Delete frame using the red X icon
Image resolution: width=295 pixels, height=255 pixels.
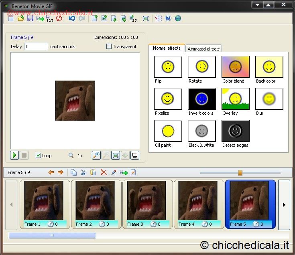tap(104, 172)
